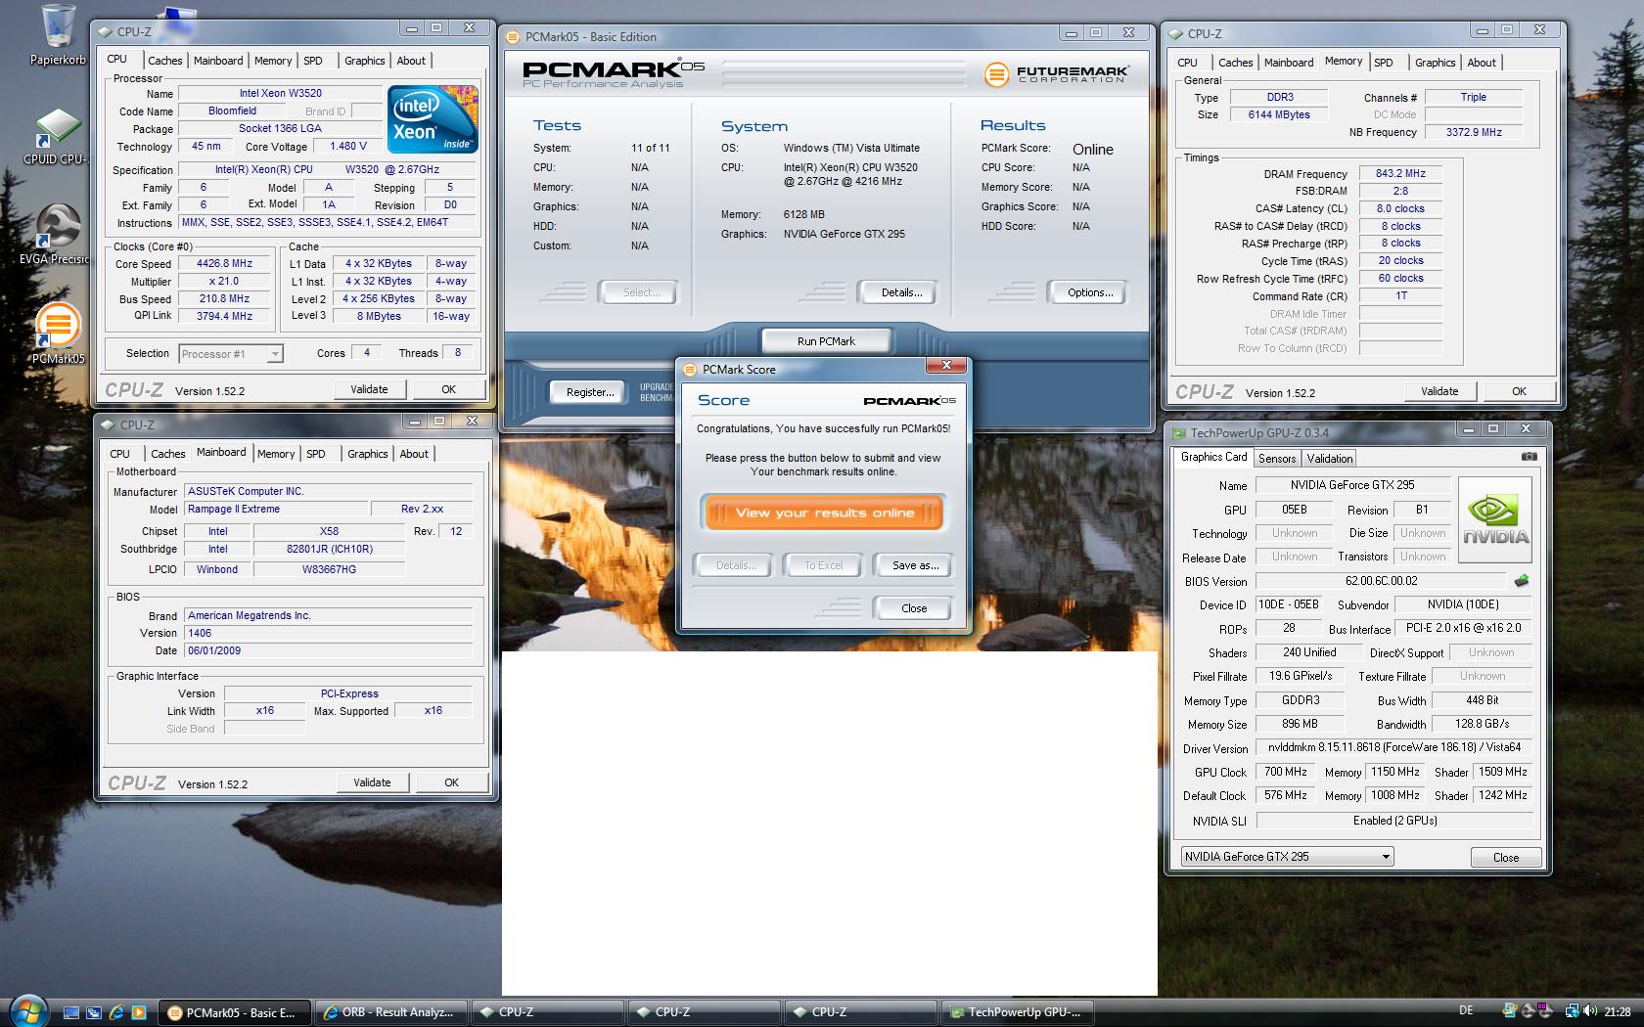This screenshot has width=1644, height=1027.
Task: Click the Core Speed value 4426.8 MHz
Action: coord(224,264)
